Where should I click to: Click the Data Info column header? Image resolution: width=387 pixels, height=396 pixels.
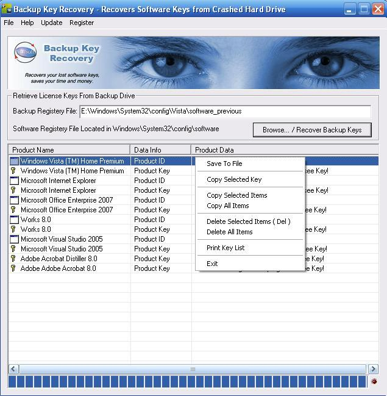160,149
